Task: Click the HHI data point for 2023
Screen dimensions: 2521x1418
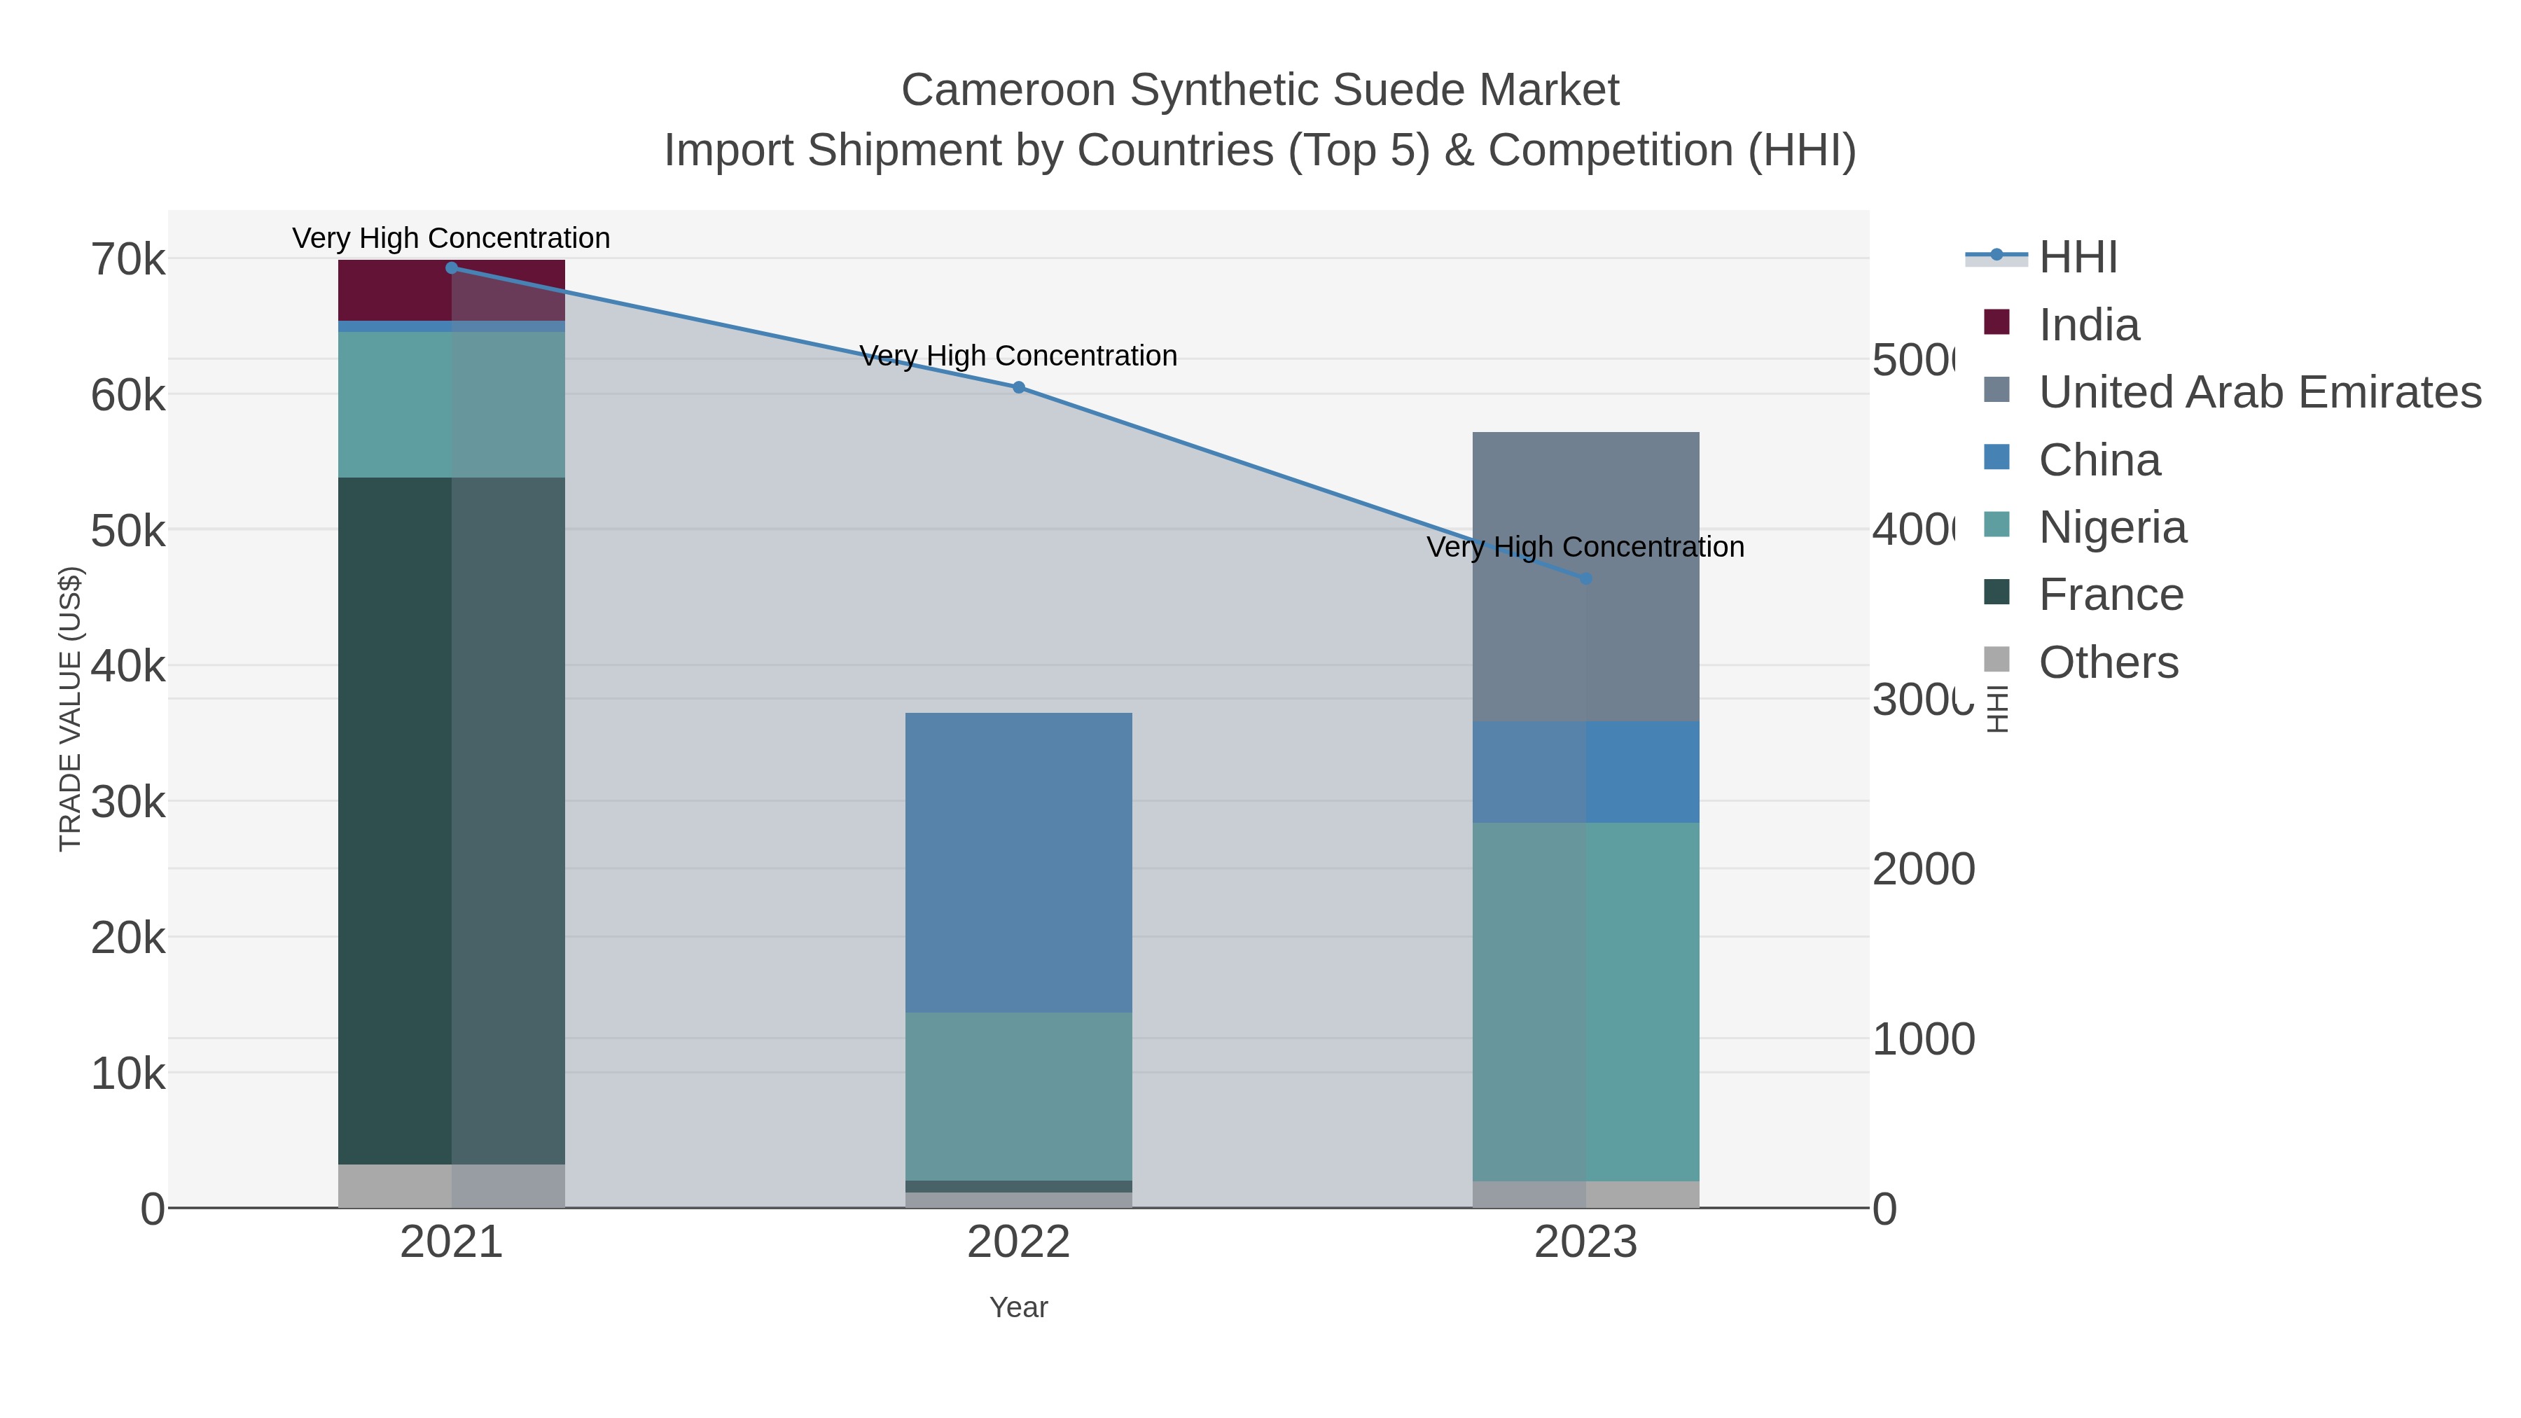Action: [1586, 579]
